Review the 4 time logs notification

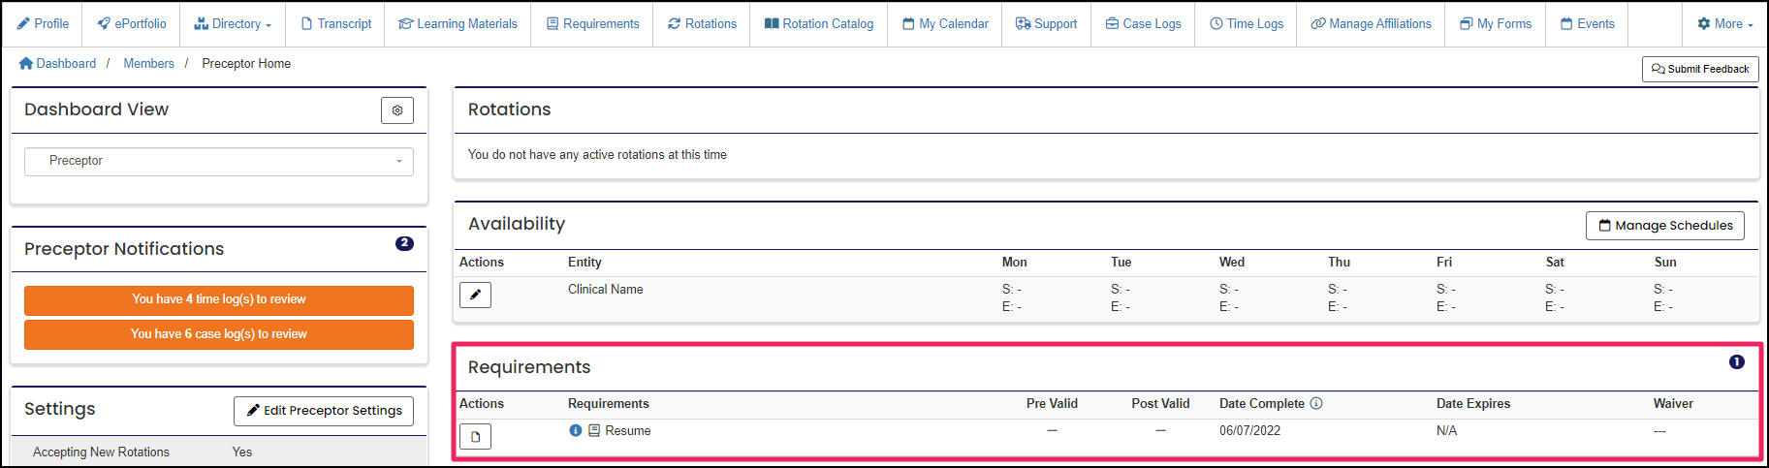[x=219, y=299]
